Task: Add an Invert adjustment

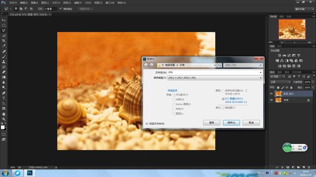Action: pos(280,66)
